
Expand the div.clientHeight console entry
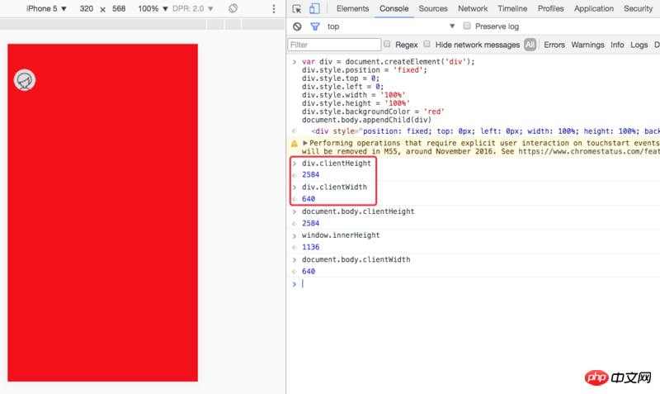click(x=295, y=164)
